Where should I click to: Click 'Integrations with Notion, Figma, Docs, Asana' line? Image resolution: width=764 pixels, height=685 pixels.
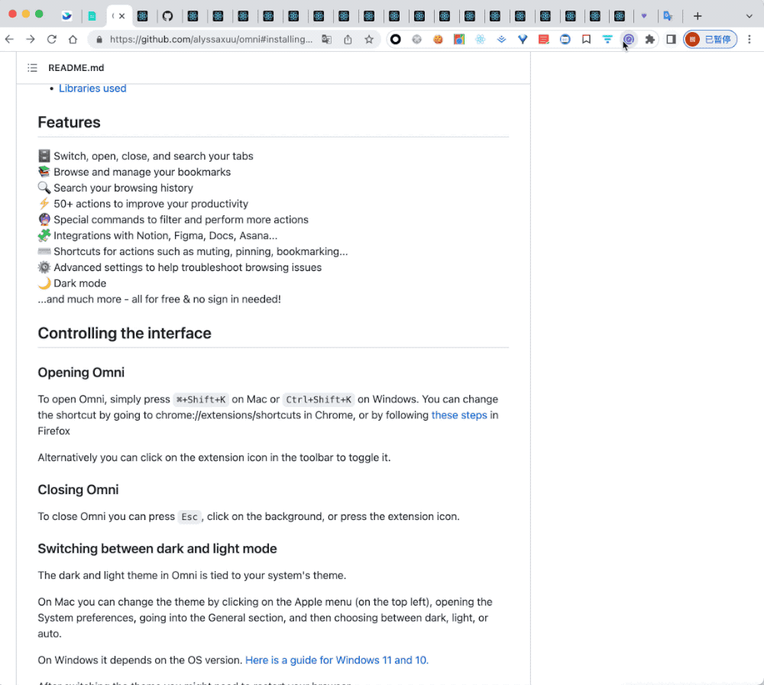(166, 236)
